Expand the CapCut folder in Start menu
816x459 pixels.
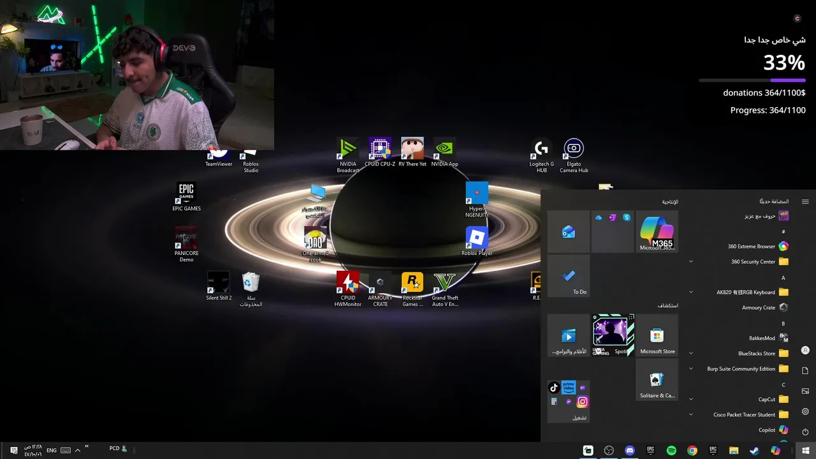point(740,399)
